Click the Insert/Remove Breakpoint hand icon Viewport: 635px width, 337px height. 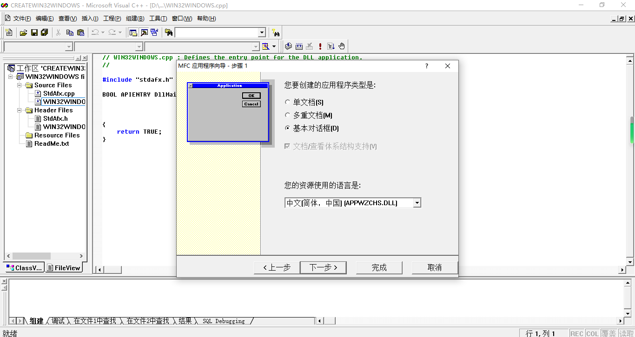tap(342, 46)
